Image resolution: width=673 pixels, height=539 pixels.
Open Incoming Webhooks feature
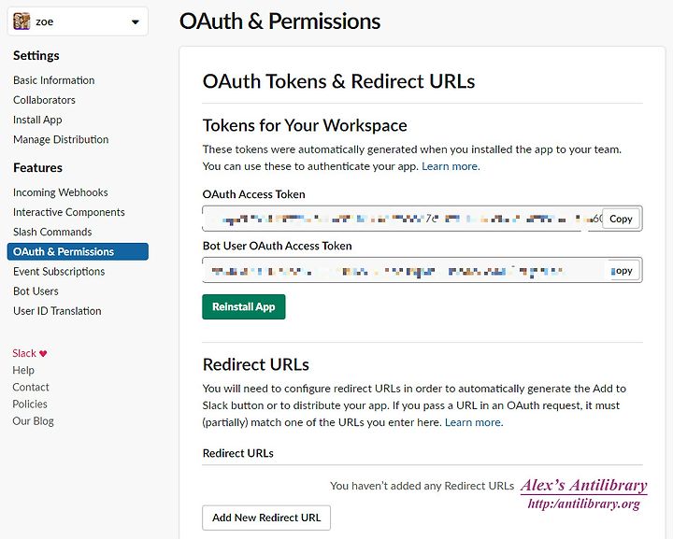click(60, 192)
